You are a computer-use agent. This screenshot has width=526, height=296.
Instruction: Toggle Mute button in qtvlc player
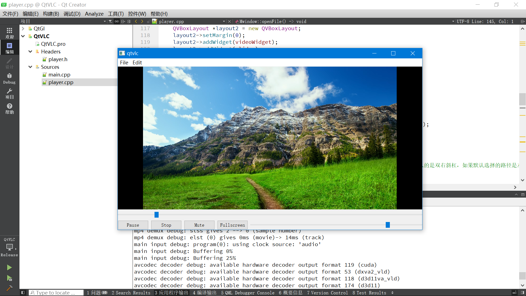coord(199,225)
